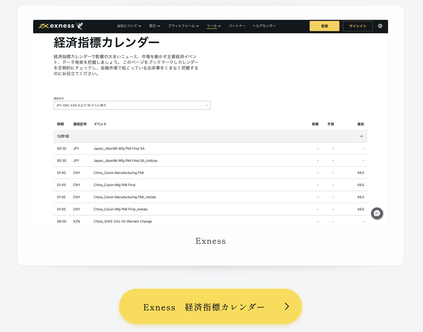Click the 時間 column header
The width and height of the screenshot is (423, 332).
pyautogui.click(x=60, y=124)
